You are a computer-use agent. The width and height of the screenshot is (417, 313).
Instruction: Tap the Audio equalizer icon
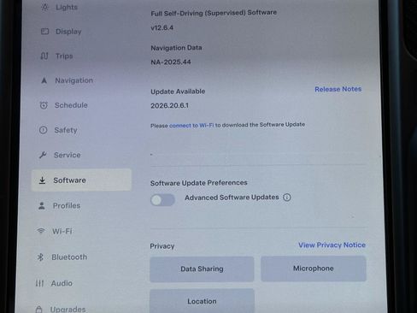click(x=39, y=283)
